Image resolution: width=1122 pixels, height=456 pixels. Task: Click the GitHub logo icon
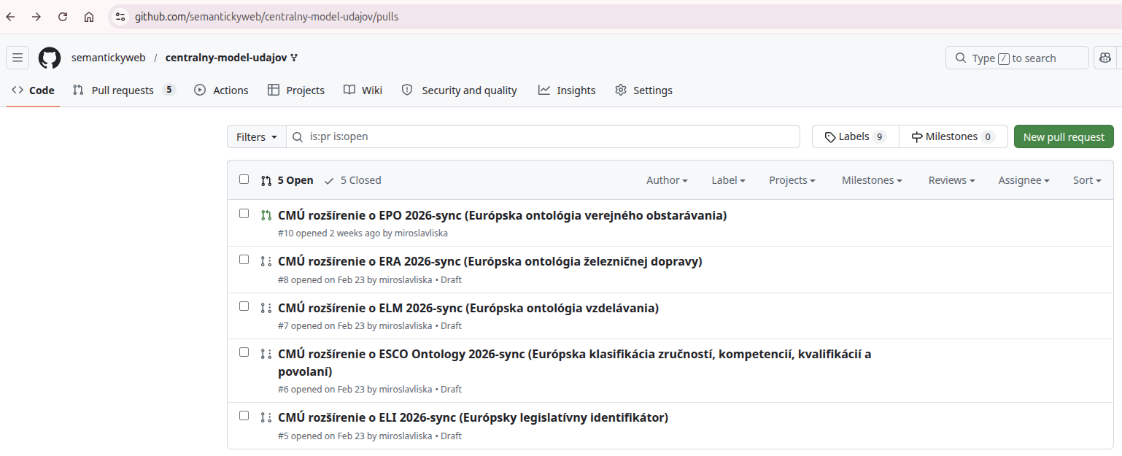50,58
